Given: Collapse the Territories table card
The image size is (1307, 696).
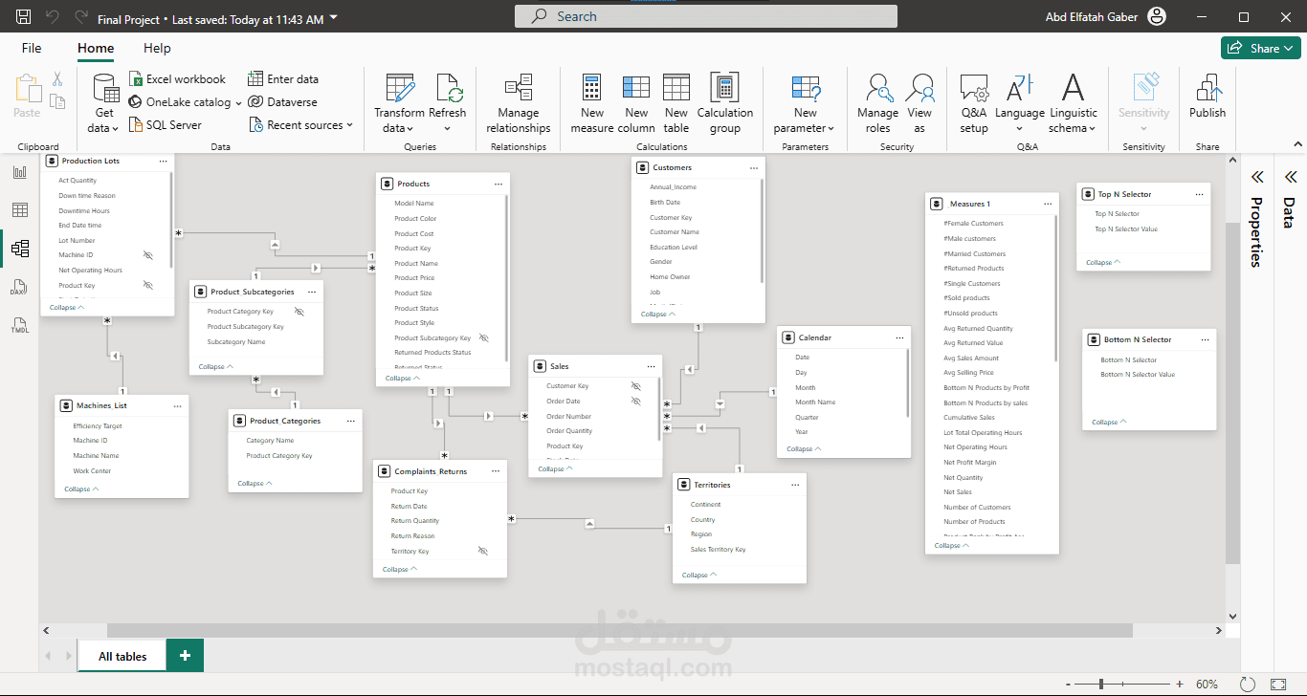Looking at the screenshot, I should click(699, 576).
